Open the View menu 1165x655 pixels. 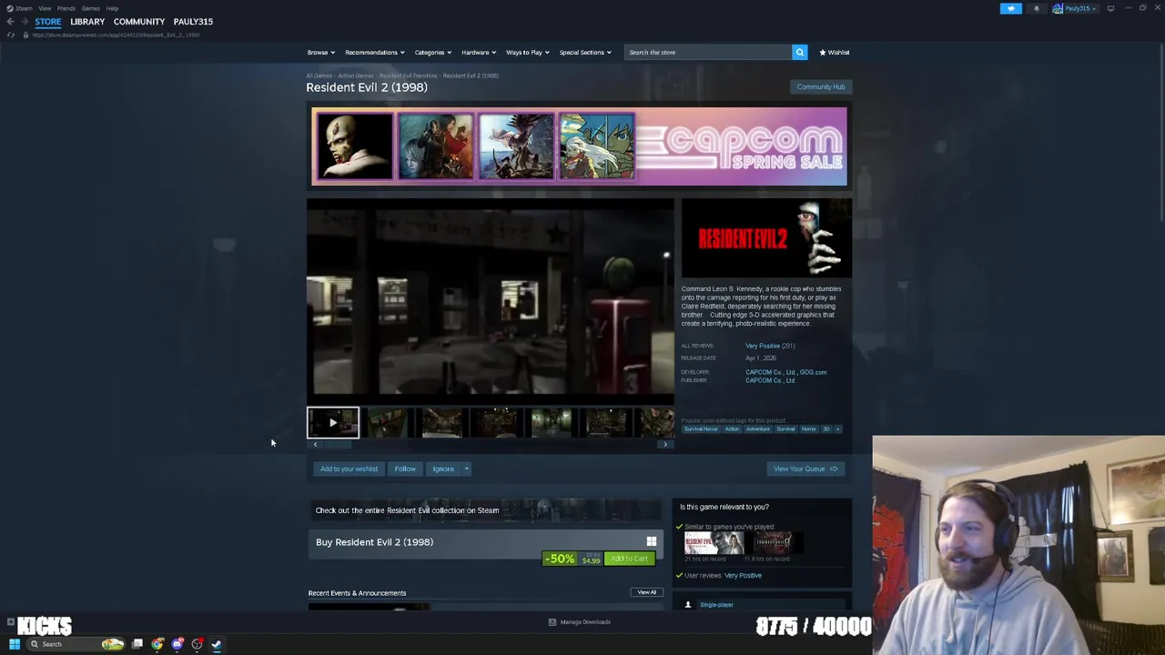point(45,8)
